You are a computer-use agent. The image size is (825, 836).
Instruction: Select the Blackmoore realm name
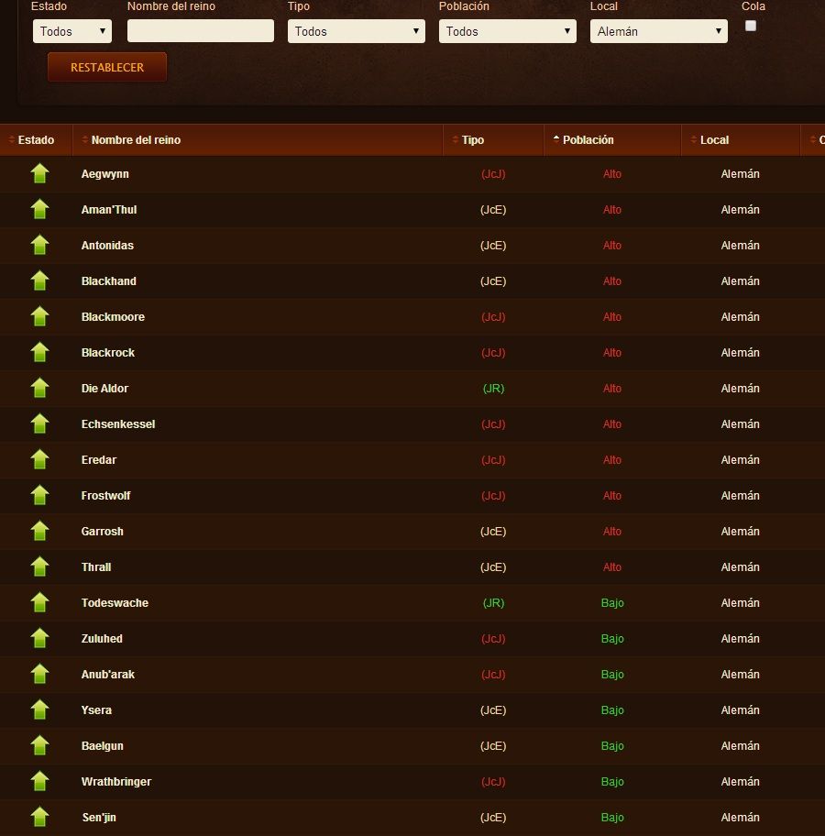coord(113,316)
